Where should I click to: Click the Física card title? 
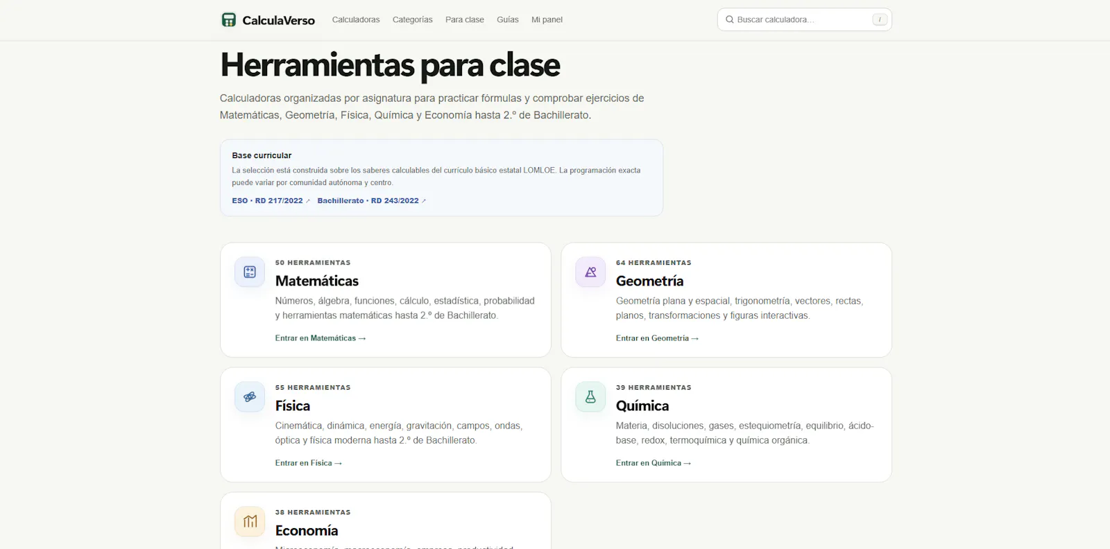click(x=293, y=406)
